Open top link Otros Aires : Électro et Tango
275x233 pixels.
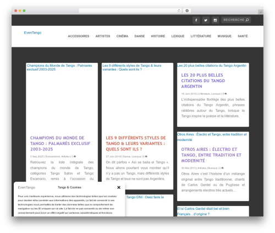pos(212,137)
